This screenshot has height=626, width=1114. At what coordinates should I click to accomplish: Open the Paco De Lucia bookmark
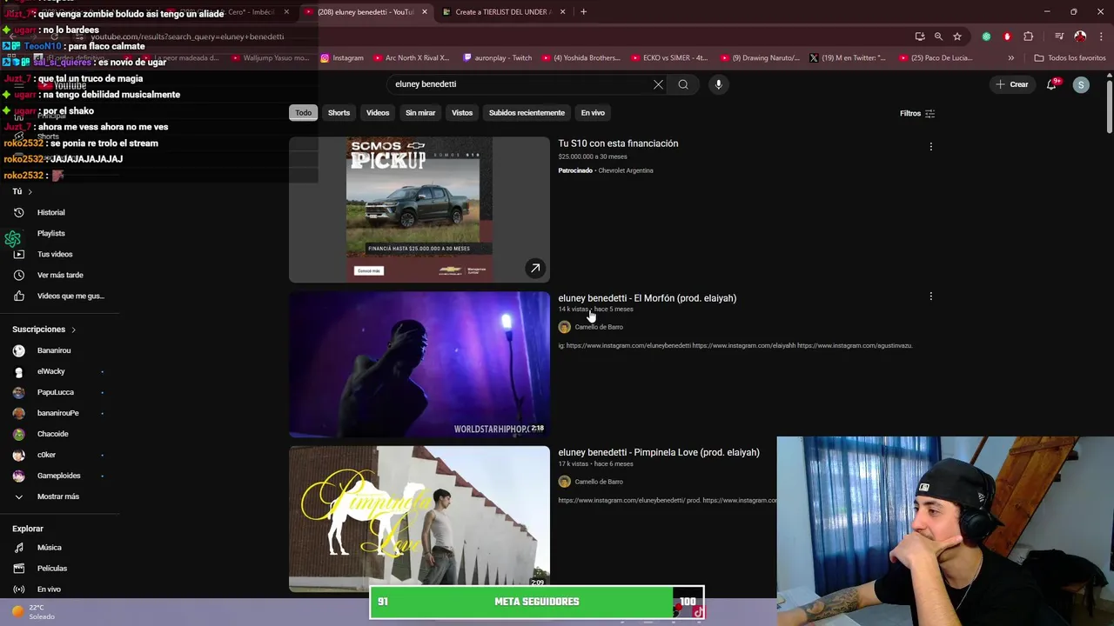coord(936,58)
